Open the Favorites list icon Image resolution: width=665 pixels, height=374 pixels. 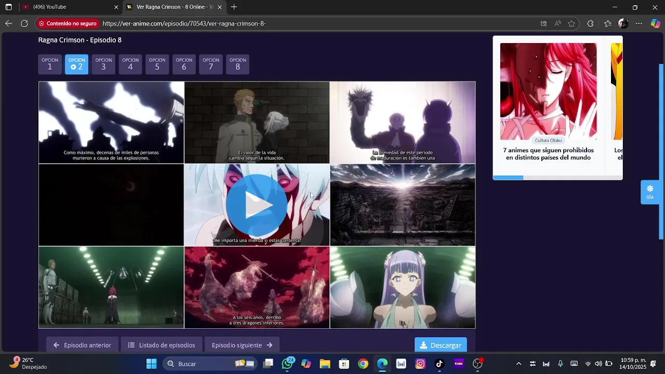[x=608, y=23]
